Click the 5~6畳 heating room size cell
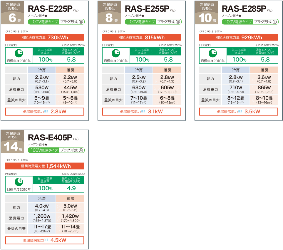283x250 pixels. click(70, 100)
